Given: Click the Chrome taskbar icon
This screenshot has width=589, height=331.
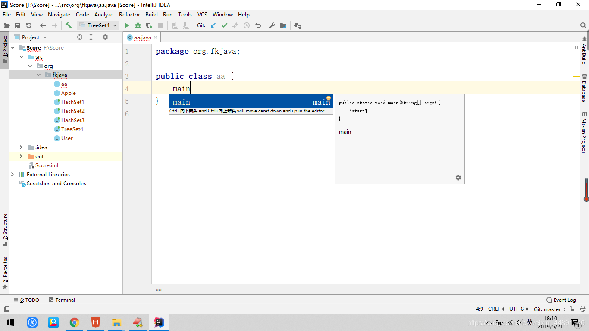Looking at the screenshot, I should (75, 322).
